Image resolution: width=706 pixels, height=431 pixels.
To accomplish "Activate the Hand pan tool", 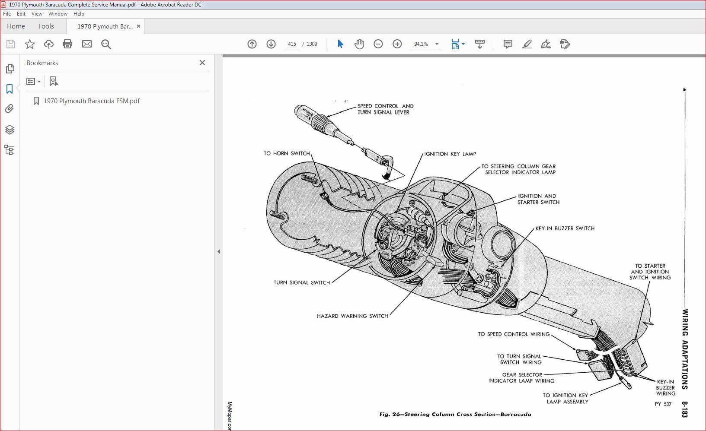I will (359, 44).
